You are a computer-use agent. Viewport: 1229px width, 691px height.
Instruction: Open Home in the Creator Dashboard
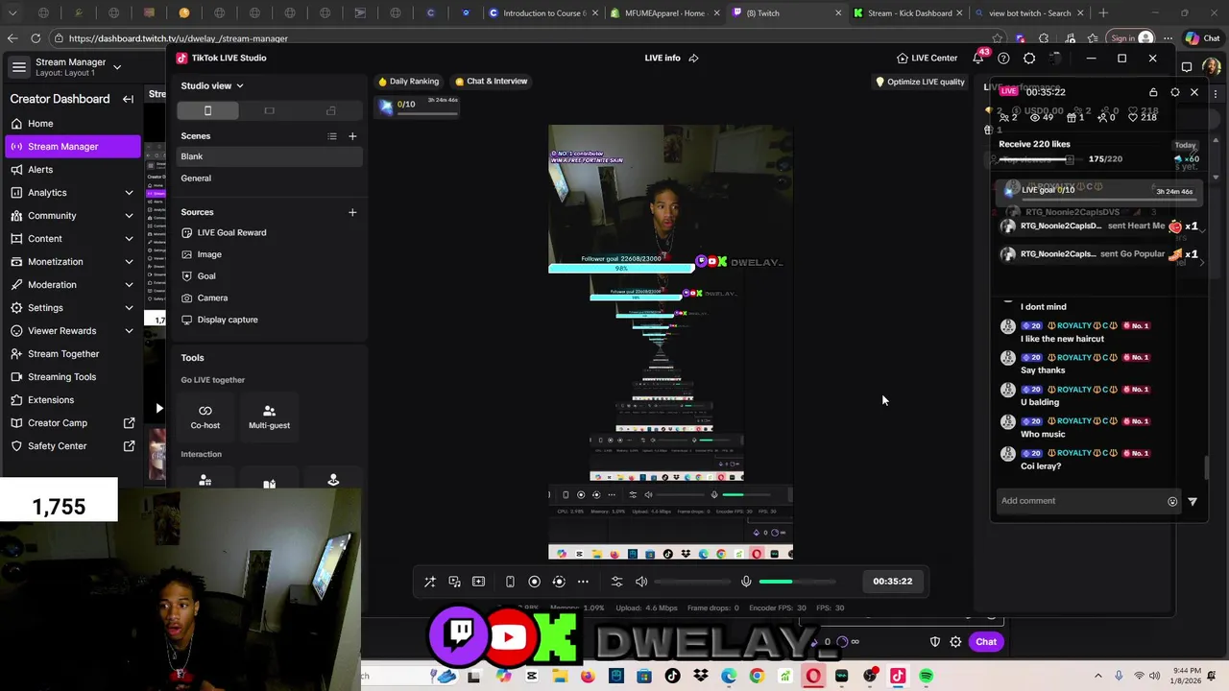pos(72,124)
